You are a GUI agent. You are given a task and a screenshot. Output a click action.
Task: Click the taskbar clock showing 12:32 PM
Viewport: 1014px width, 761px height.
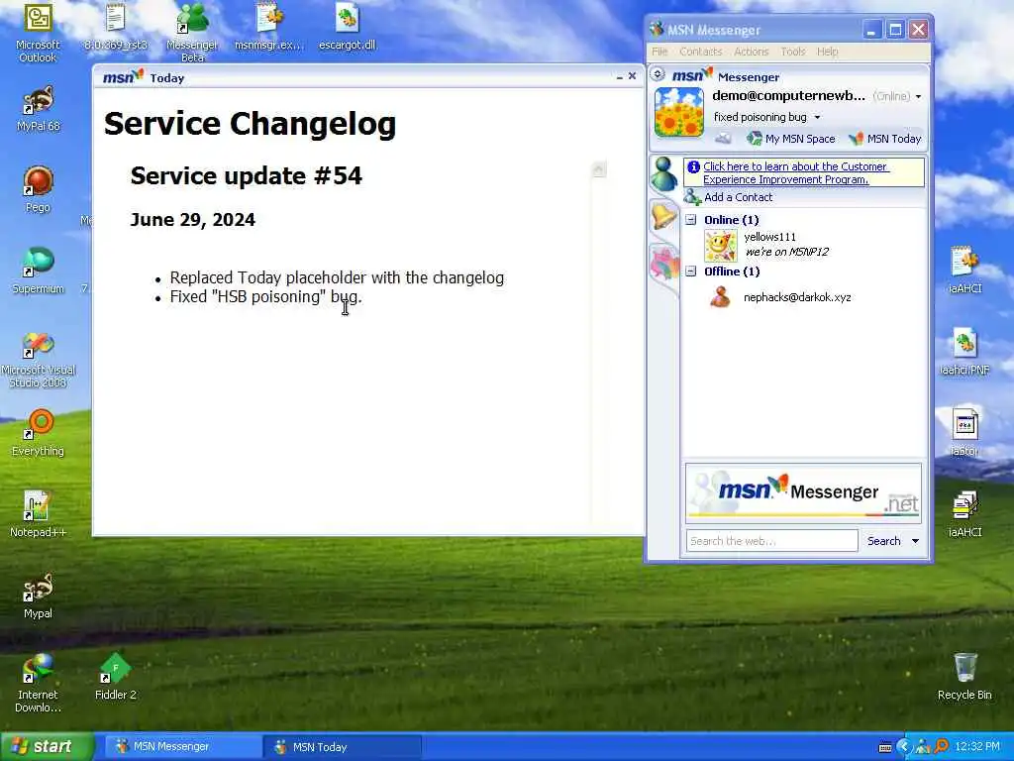tap(977, 747)
